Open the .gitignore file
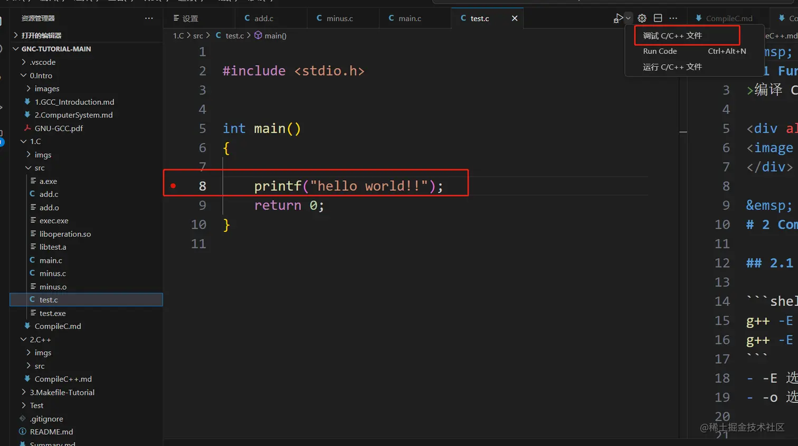Screen dimensions: 798x446 tap(87, 419)
